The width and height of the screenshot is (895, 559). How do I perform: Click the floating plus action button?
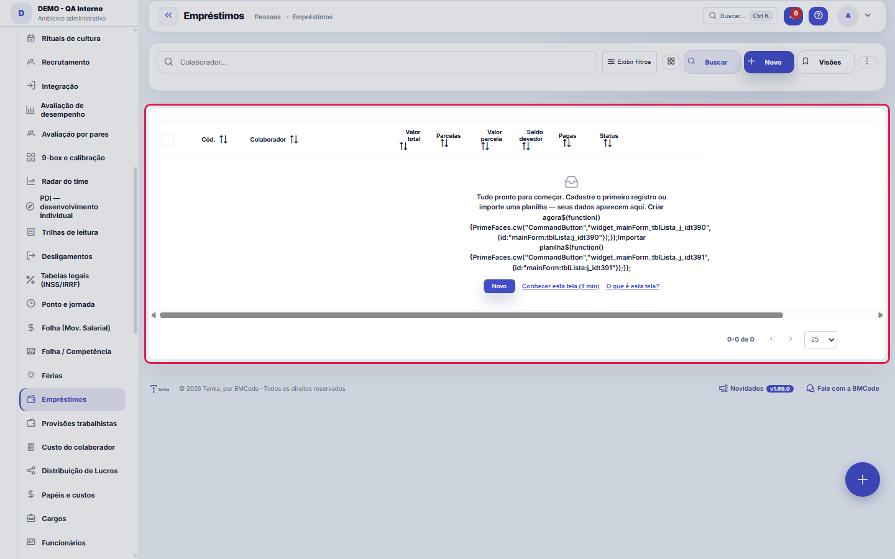(862, 479)
